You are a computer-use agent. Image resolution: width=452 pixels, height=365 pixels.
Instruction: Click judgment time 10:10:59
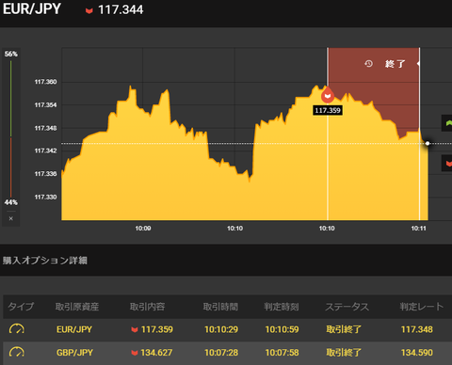pyautogui.click(x=282, y=329)
